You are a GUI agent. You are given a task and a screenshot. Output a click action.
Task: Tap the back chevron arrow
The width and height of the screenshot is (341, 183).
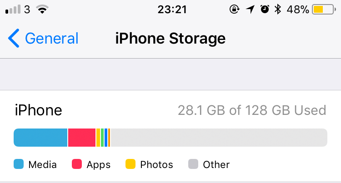point(14,38)
